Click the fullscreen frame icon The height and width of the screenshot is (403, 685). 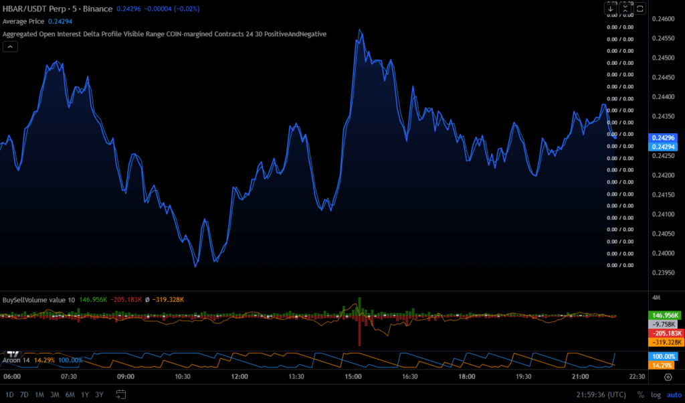(x=640, y=9)
